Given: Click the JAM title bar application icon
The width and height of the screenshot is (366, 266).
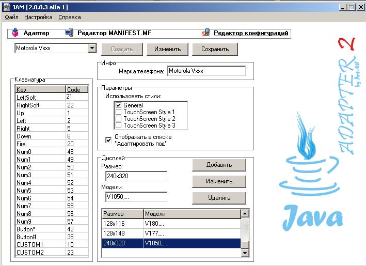Looking at the screenshot, I should coord(7,7).
